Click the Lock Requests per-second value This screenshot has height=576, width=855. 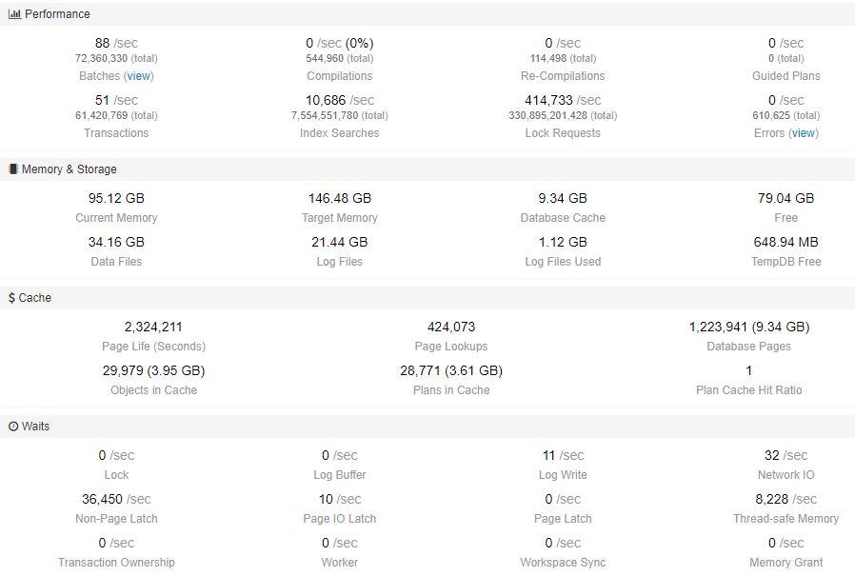point(562,100)
